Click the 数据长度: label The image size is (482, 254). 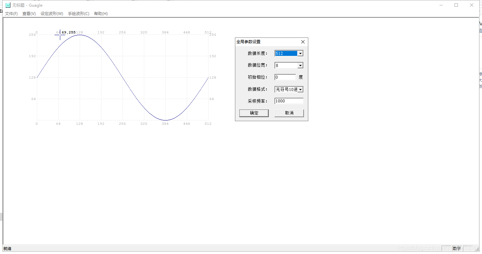pos(258,54)
